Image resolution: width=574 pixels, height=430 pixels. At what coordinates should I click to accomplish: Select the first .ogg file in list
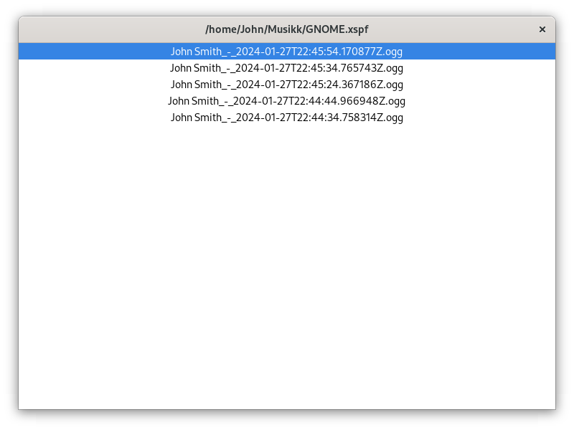pos(287,52)
